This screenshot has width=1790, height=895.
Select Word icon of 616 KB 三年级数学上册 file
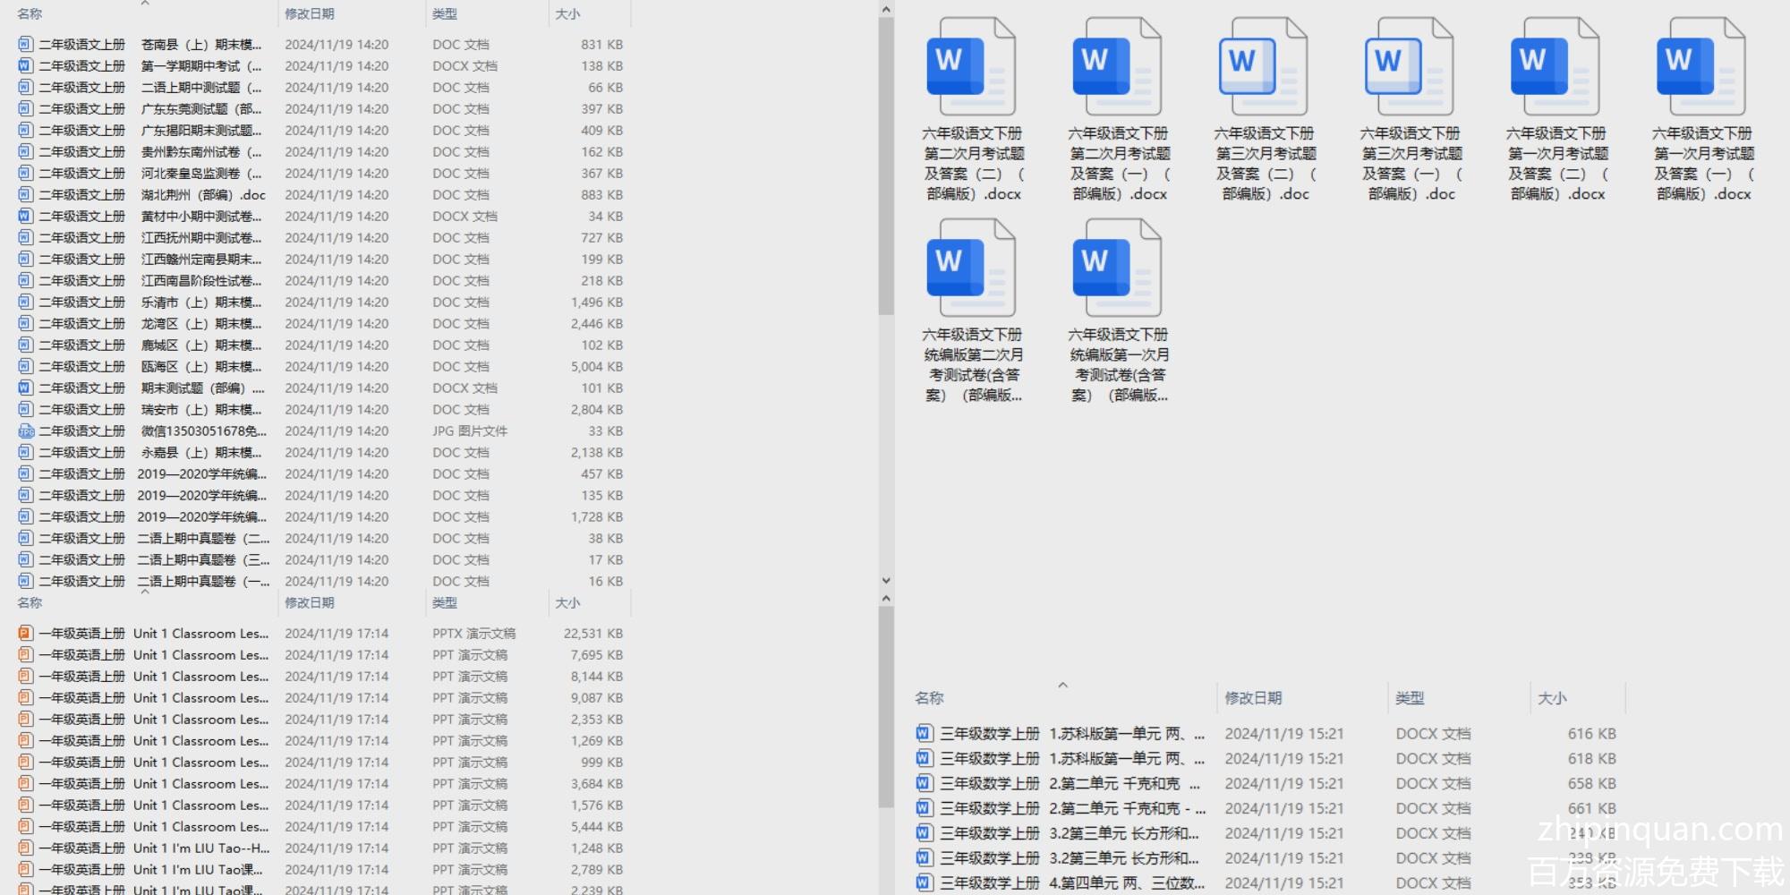[x=925, y=734]
